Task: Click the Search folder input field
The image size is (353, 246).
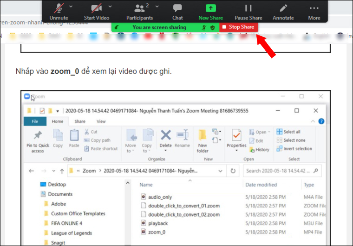Action: coord(282,171)
